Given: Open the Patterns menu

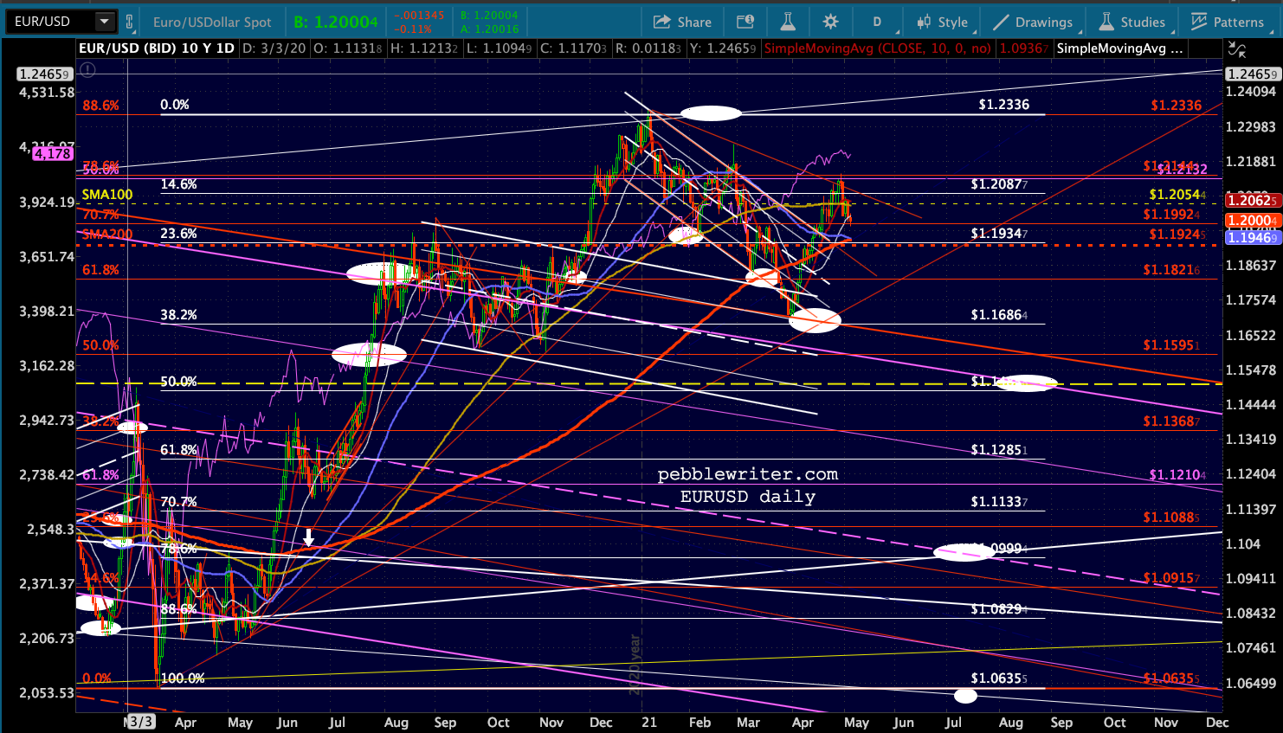Looking at the screenshot, I should click(1228, 22).
